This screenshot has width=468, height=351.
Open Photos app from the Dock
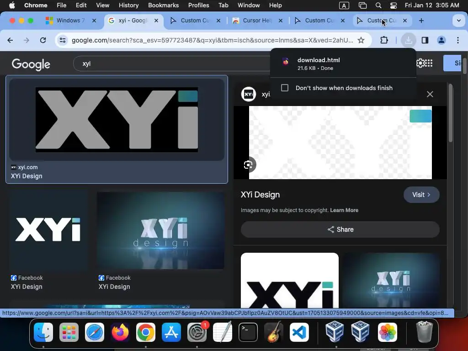tap(388, 332)
